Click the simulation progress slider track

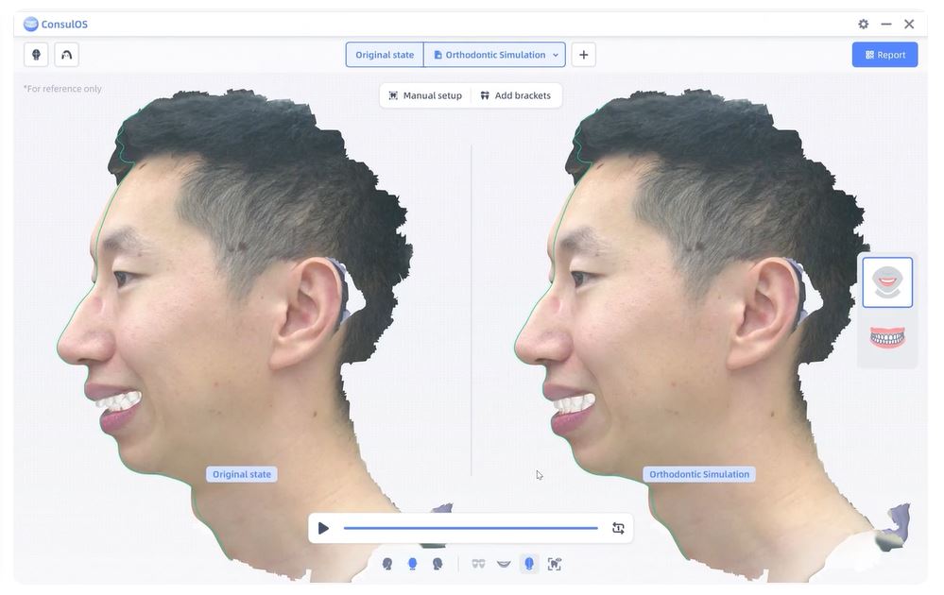(x=471, y=528)
